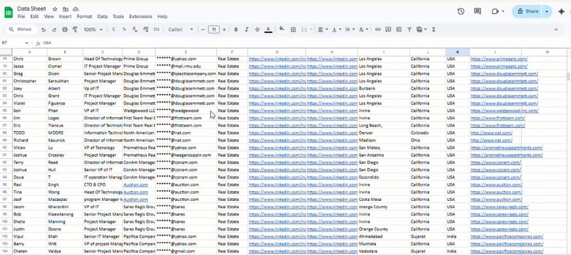This screenshot has height=255, width=571.
Task: Open more number formats (123)
Action: [x=157, y=30]
